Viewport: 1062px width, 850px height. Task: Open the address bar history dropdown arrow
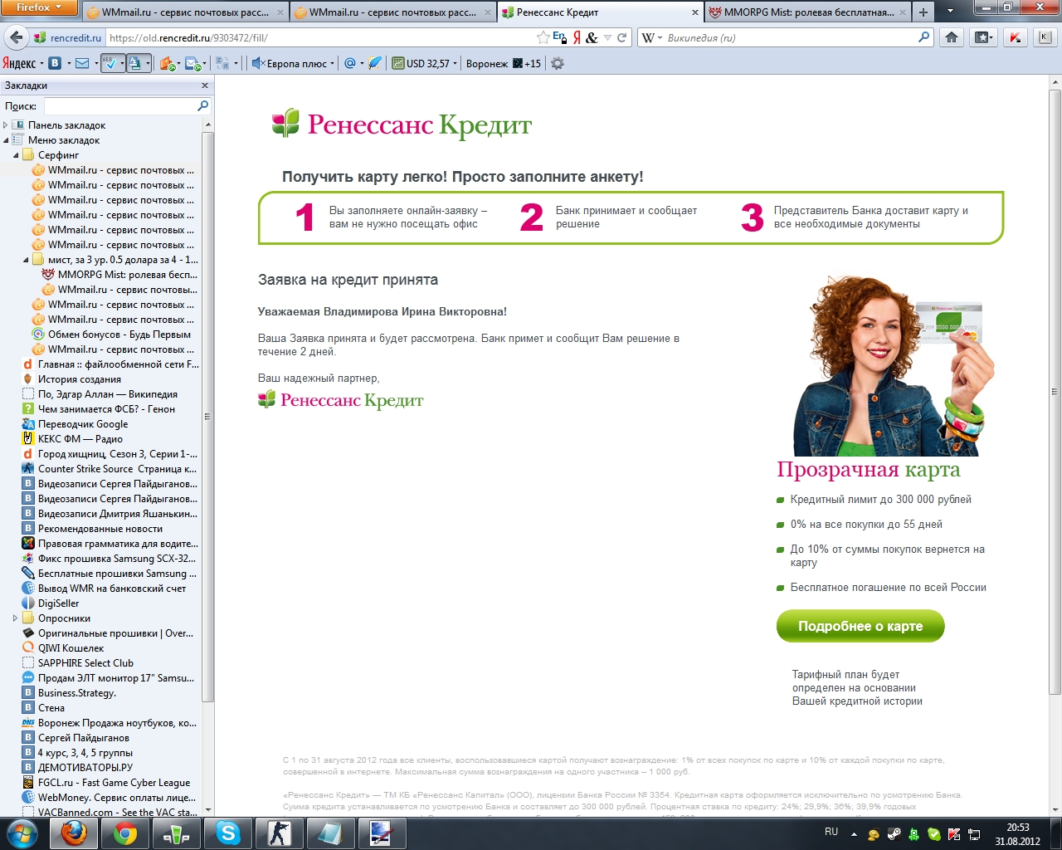click(x=608, y=37)
